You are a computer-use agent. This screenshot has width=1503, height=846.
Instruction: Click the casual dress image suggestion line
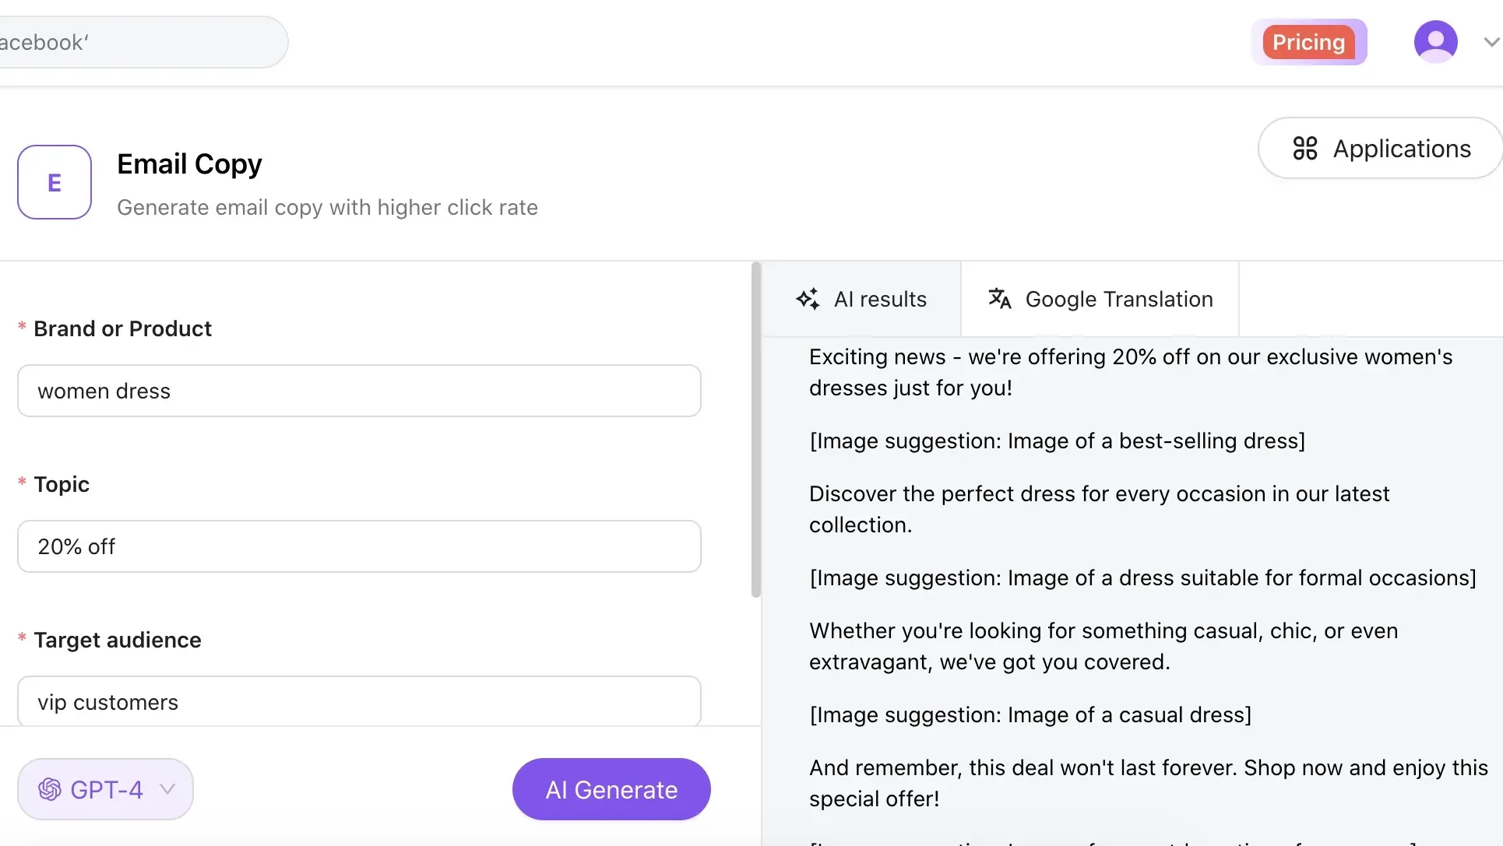click(x=1030, y=714)
